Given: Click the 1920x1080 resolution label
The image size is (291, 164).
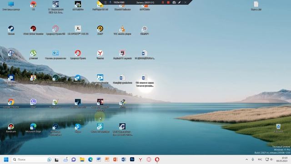Looking at the screenshot, I should 119,2.
